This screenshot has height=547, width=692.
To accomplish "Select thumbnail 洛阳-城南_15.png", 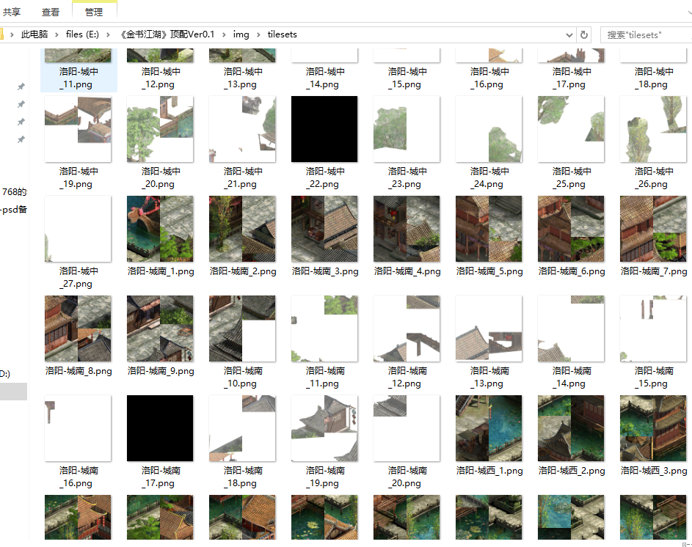I will 653,328.
